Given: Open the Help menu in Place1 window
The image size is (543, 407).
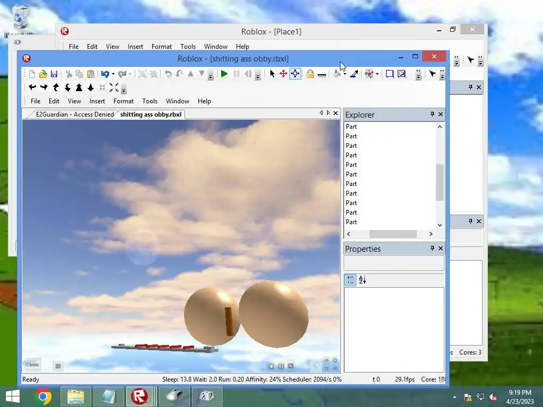Looking at the screenshot, I should [242, 47].
